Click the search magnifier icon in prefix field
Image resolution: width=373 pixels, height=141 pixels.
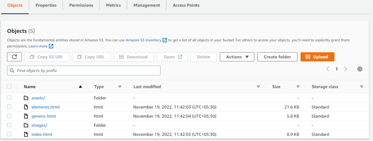coord(12,70)
